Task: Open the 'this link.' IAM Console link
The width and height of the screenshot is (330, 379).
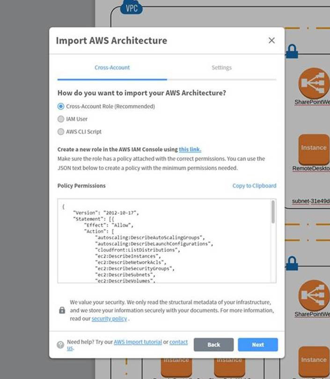Action: point(190,149)
